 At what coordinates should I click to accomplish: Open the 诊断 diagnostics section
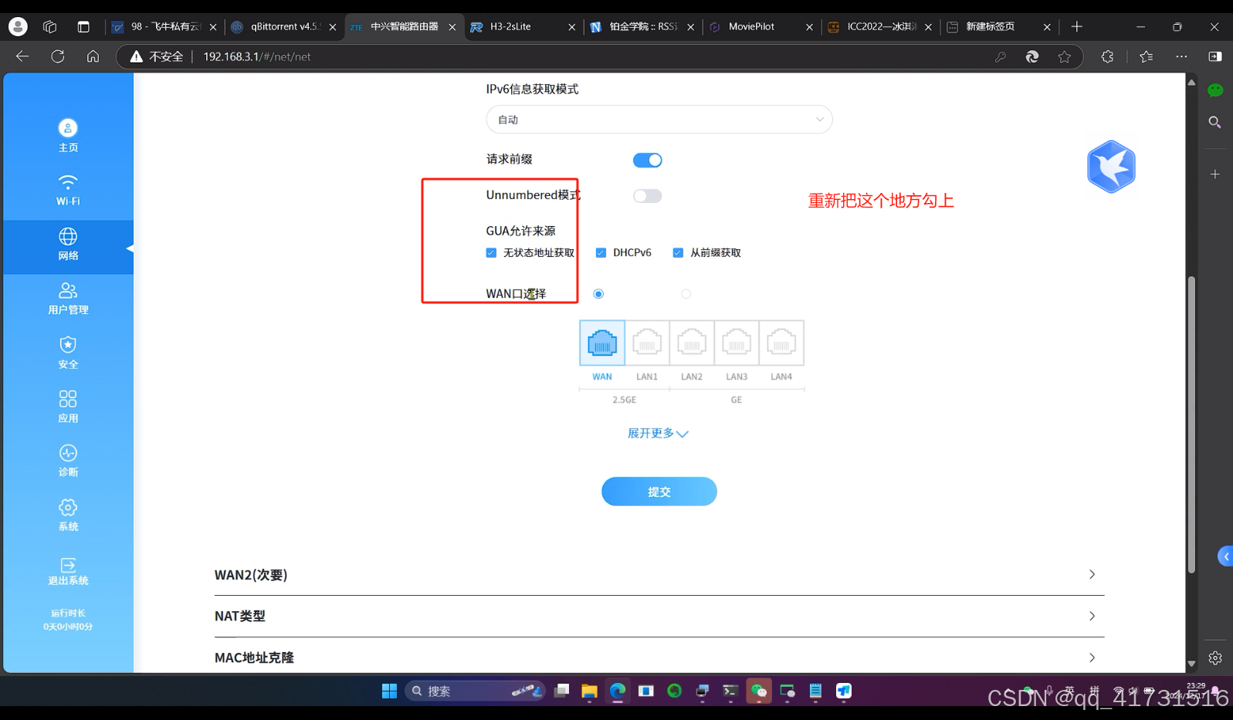tap(68, 461)
